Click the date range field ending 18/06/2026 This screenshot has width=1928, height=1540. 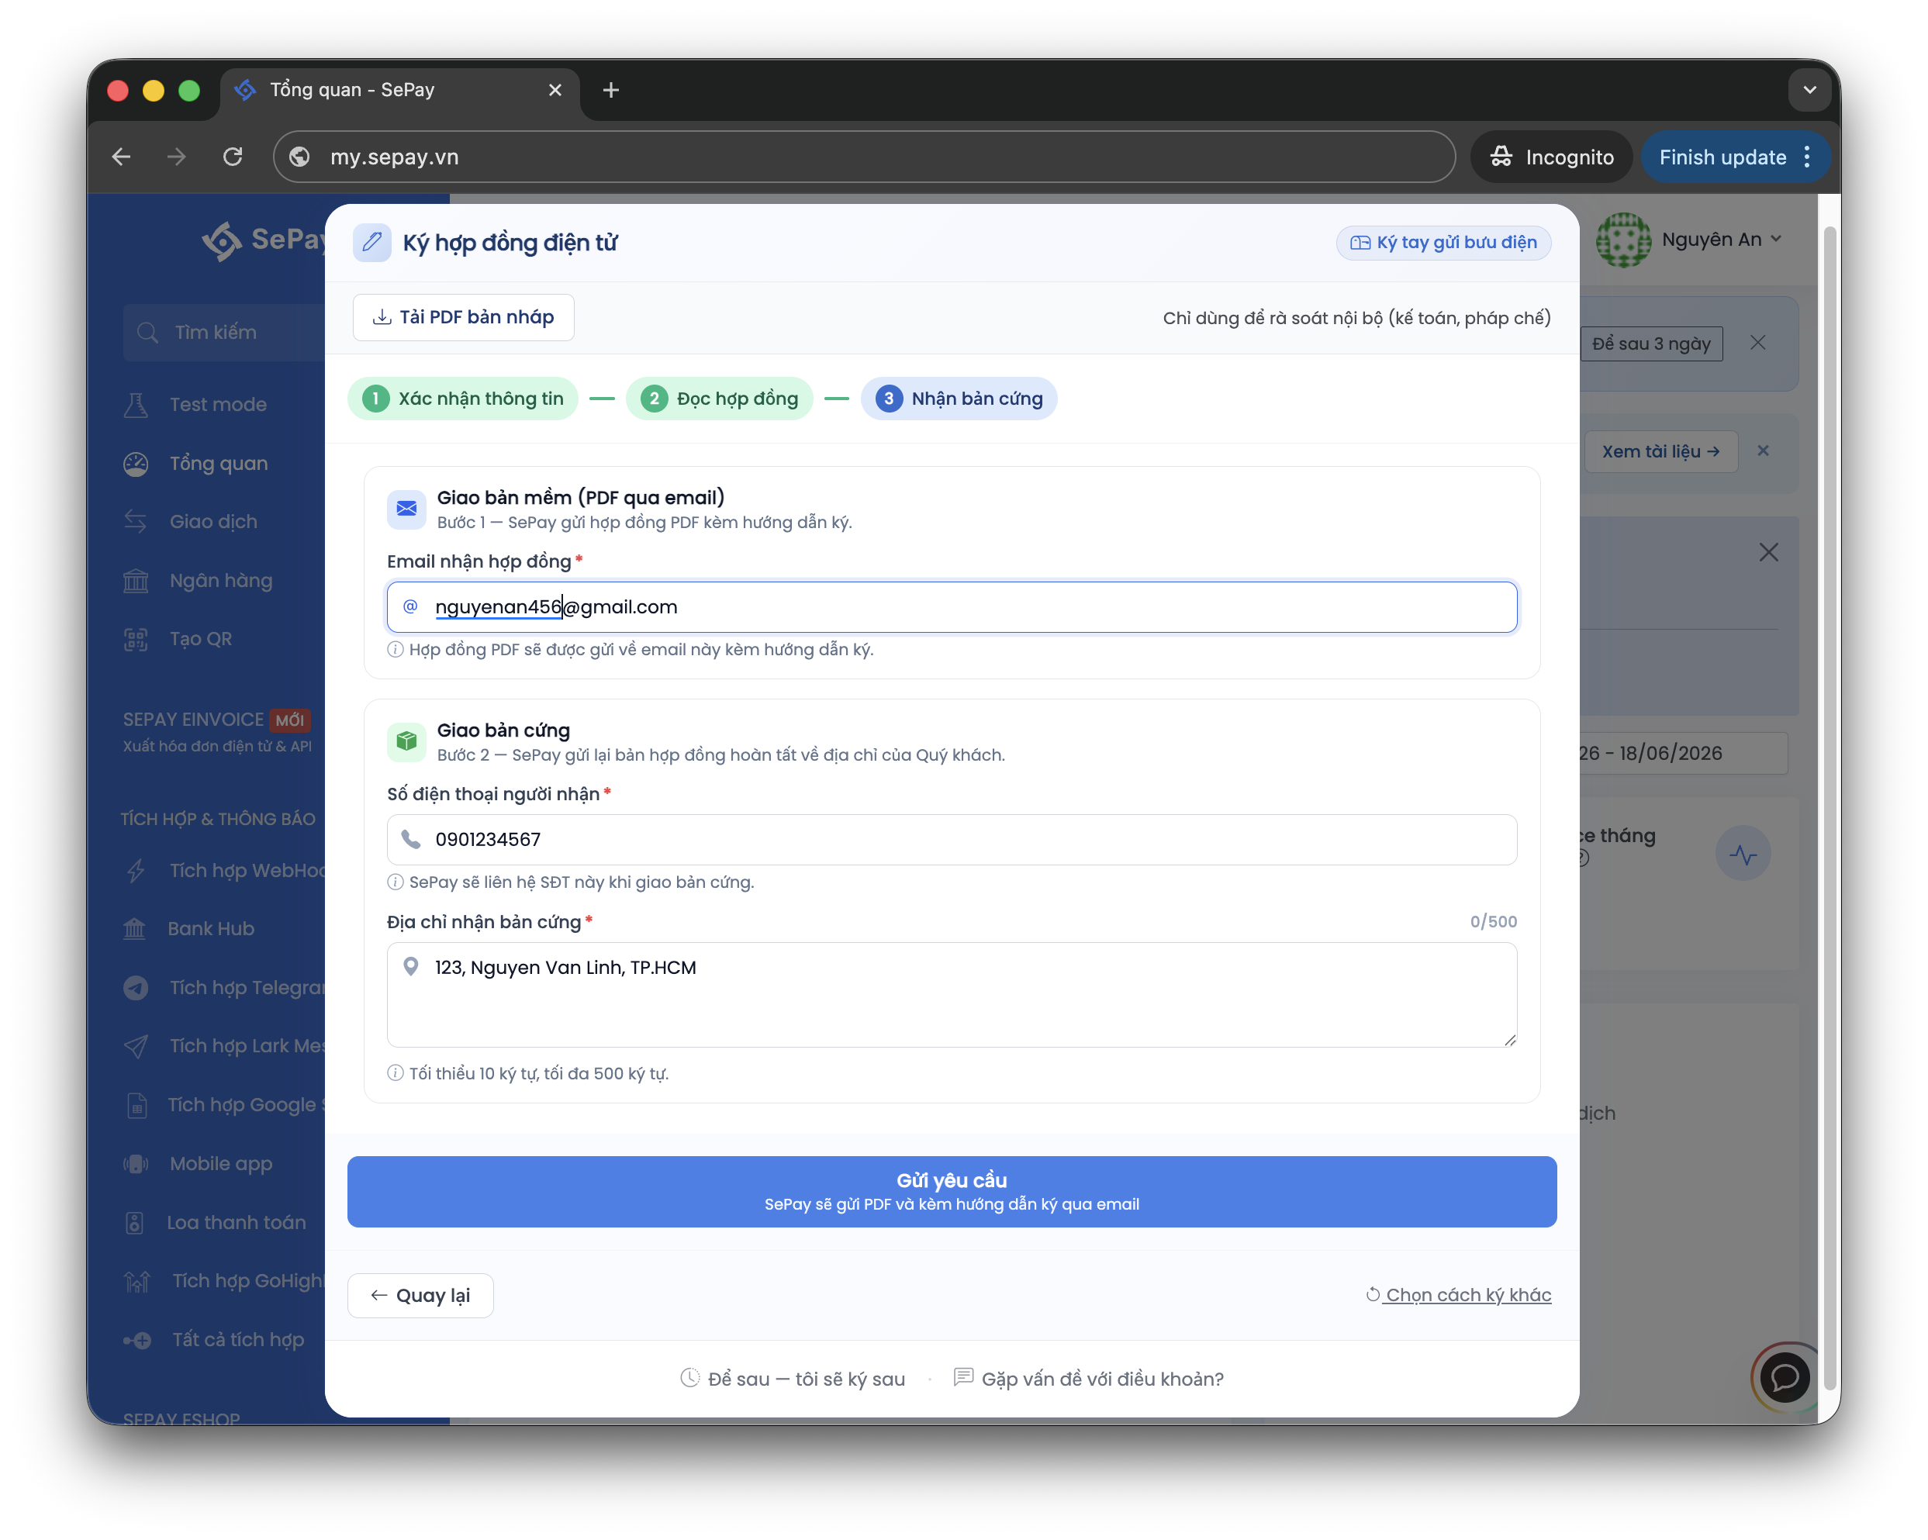coord(1683,753)
